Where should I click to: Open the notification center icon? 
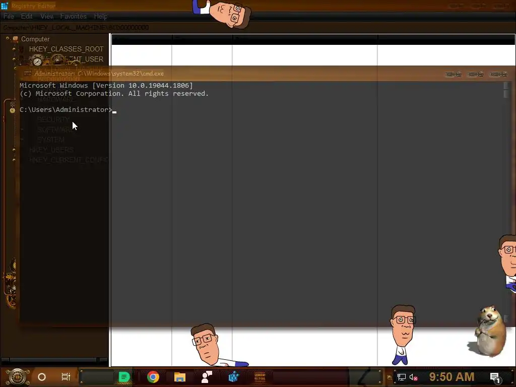click(x=495, y=377)
